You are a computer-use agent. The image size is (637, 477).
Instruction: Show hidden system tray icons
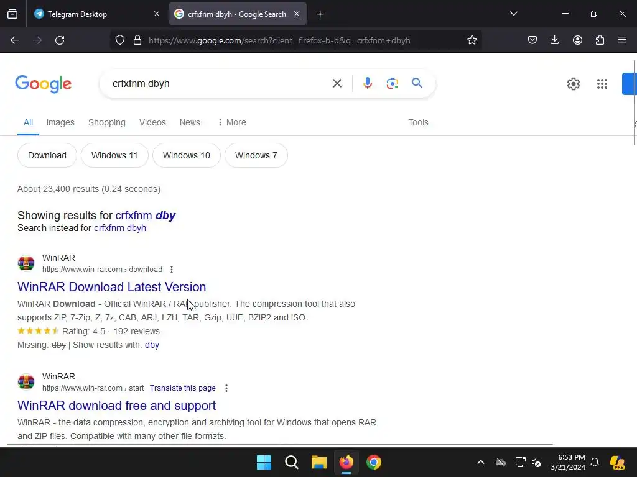click(481, 462)
